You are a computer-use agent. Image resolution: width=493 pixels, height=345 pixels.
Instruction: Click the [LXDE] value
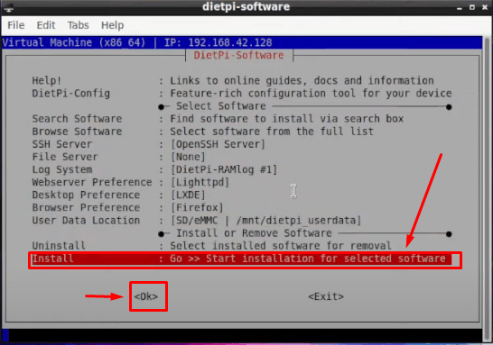(x=188, y=195)
